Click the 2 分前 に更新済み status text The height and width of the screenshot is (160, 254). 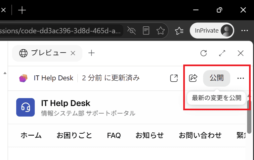111,78
